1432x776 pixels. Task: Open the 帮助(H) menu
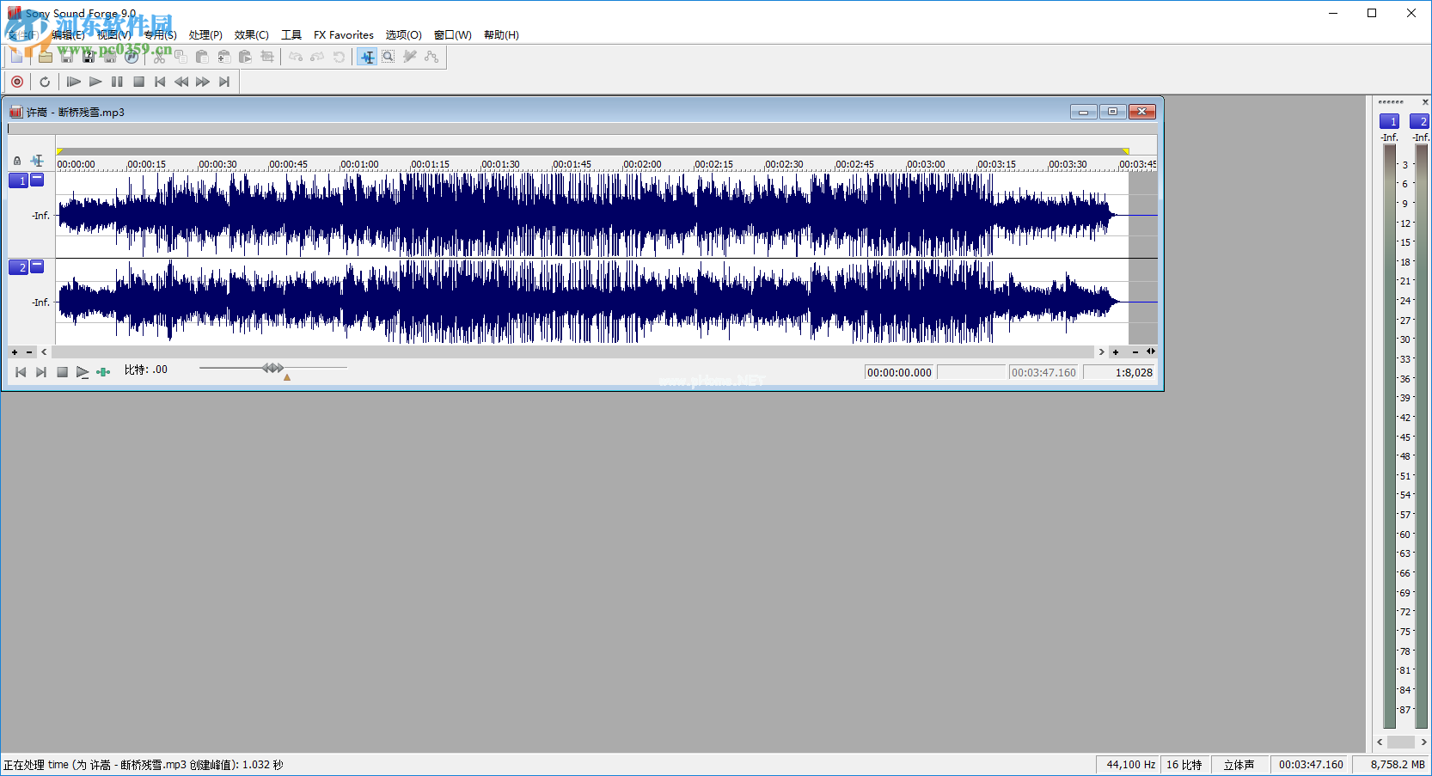[501, 35]
